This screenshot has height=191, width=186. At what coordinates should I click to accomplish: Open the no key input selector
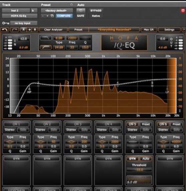[x=24, y=23]
